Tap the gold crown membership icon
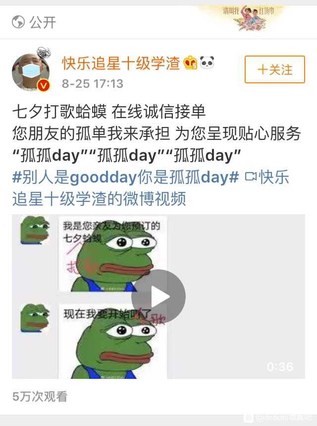The image size is (317, 426). click(190, 63)
